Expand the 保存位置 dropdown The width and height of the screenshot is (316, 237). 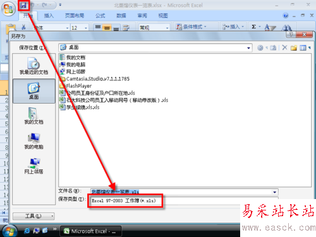(x=248, y=48)
